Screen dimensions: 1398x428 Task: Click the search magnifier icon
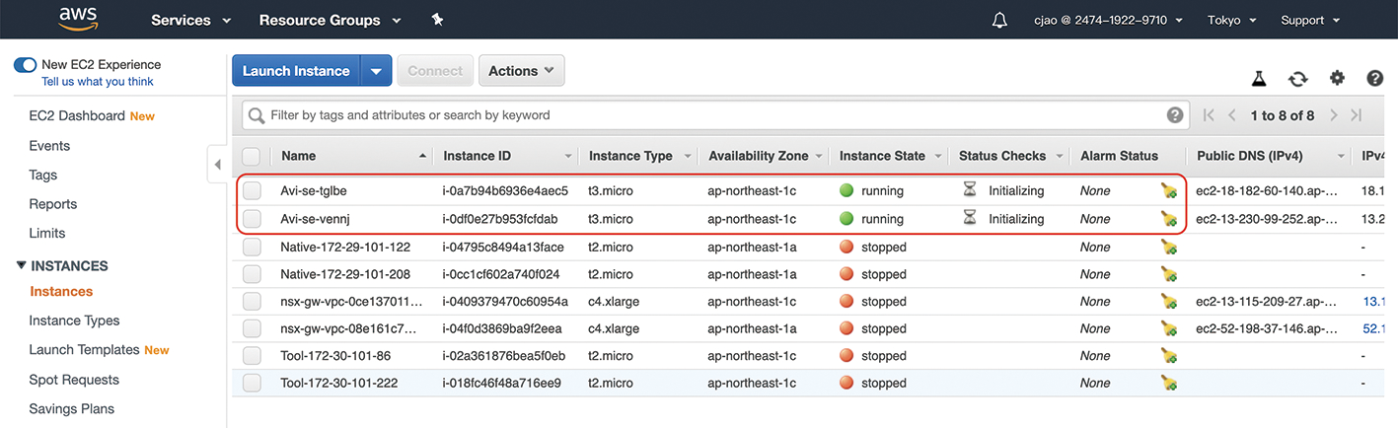257,115
